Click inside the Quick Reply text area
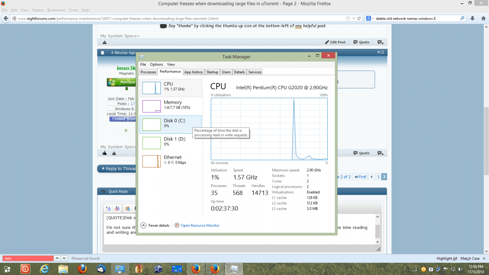Screen dimensions: 489x275 click(x=239, y=230)
